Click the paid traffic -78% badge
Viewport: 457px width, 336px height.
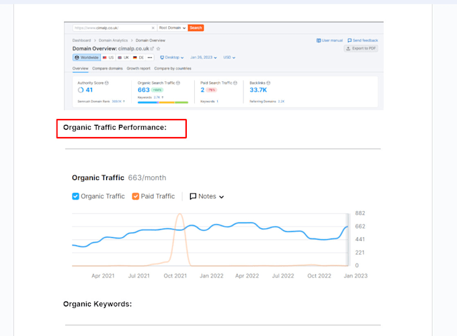tap(212, 90)
